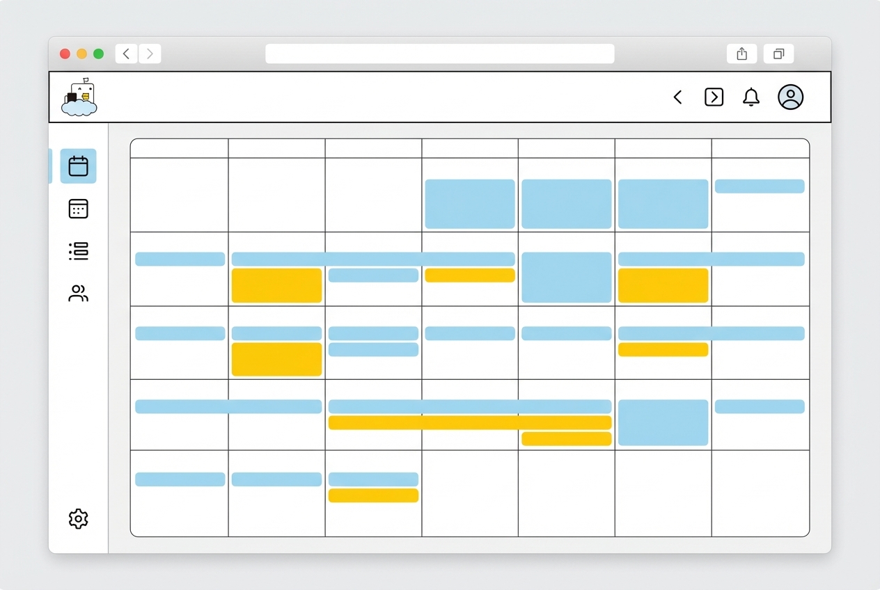Open the list view icon in sidebar
Screen dimensions: 880x590
pyautogui.click(x=78, y=251)
